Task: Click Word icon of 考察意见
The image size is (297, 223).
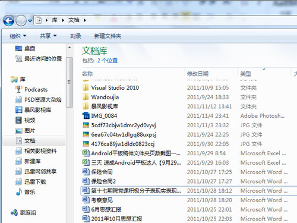Action: tap(86, 200)
